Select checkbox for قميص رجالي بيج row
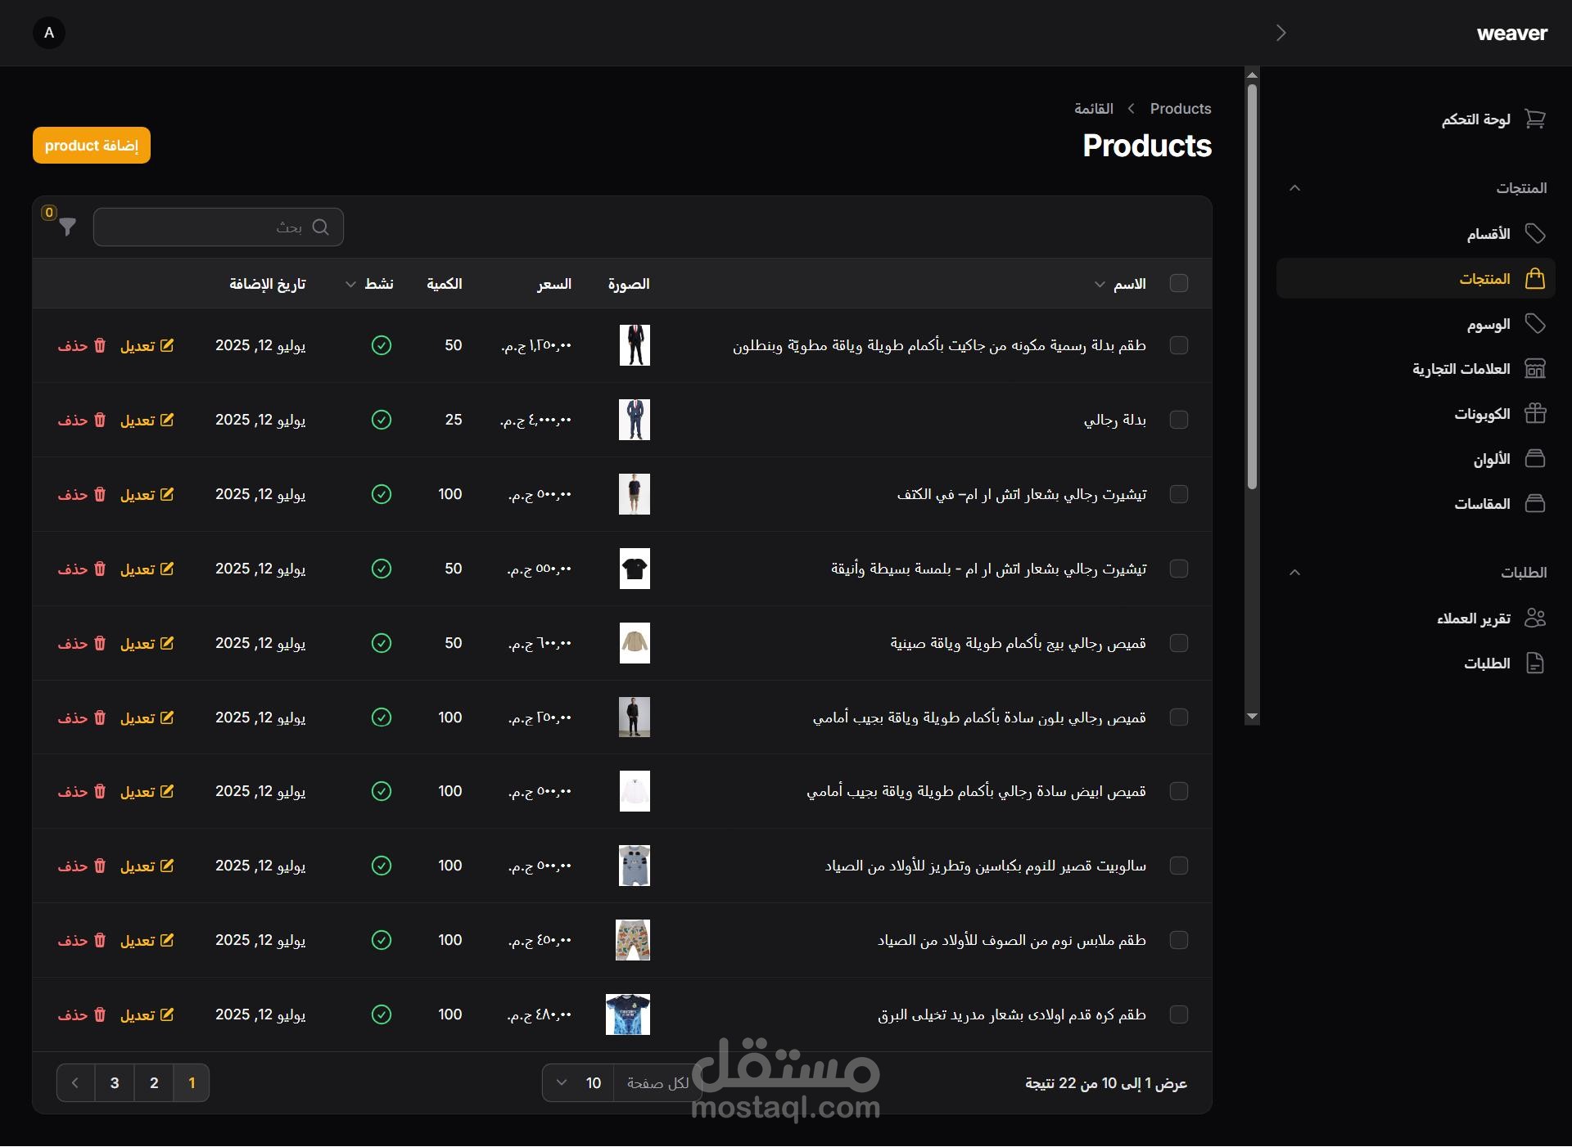This screenshot has width=1572, height=1147. pyautogui.click(x=1179, y=643)
